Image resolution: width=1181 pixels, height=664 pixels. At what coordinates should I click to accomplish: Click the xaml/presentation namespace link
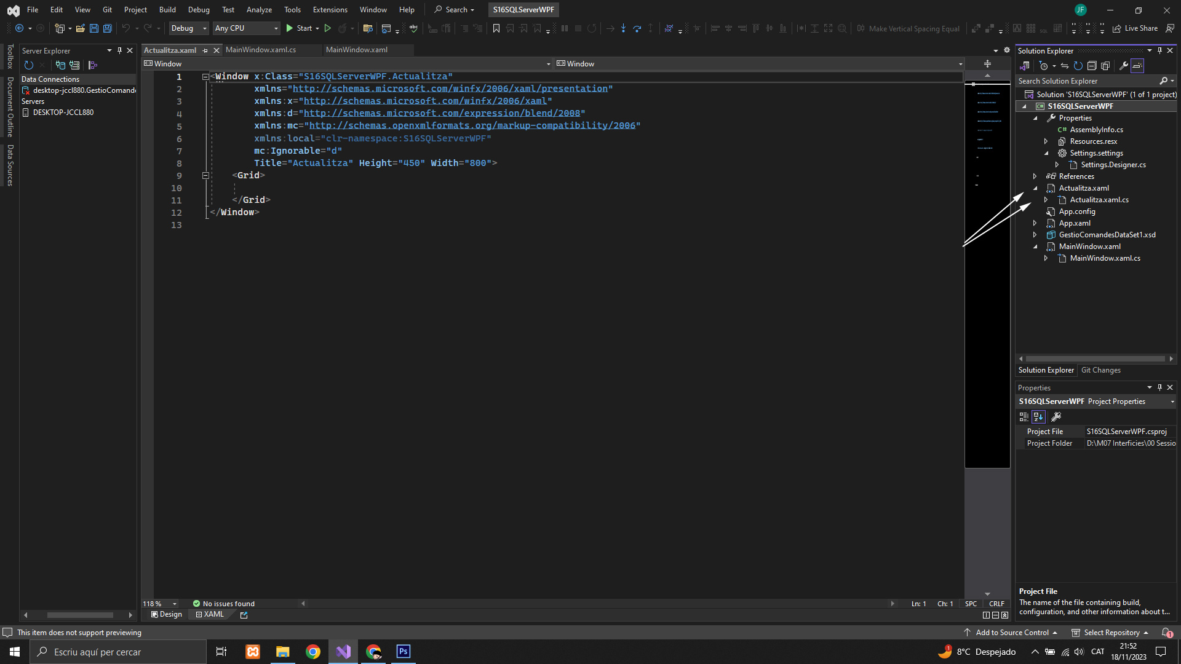click(450, 89)
